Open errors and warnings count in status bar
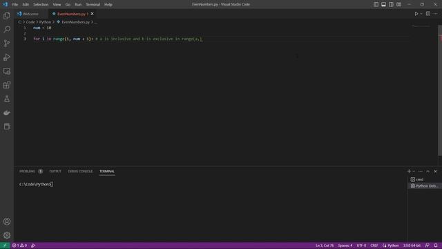This screenshot has width=442, height=249. (x=19, y=246)
